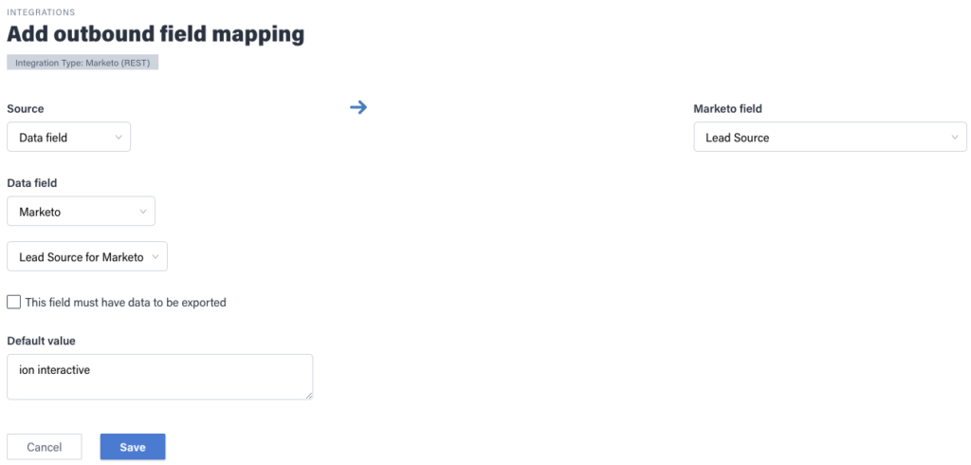
Task: Expand 'Lead Source for Marketo' dropdown
Action: pyautogui.click(x=80, y=257)
